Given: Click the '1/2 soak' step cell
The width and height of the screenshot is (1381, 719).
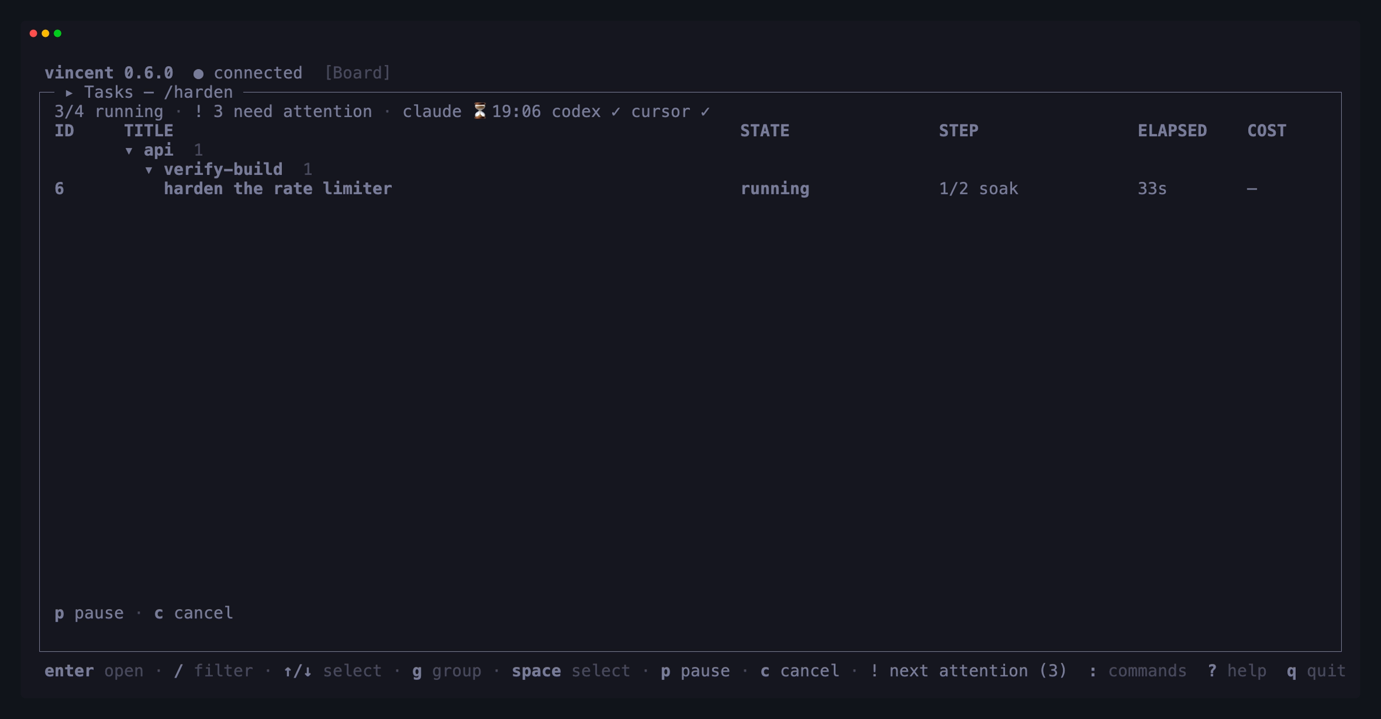Looking at the screenshot, I should pos(979,189).
